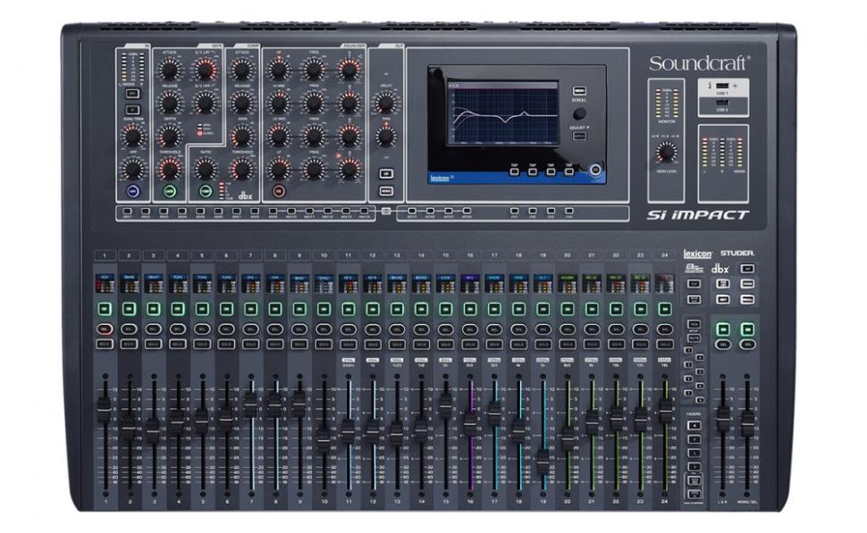Click the GAIN/TRIM knob
This screenshot has width=867, height=533.
[x=132, y=136]
